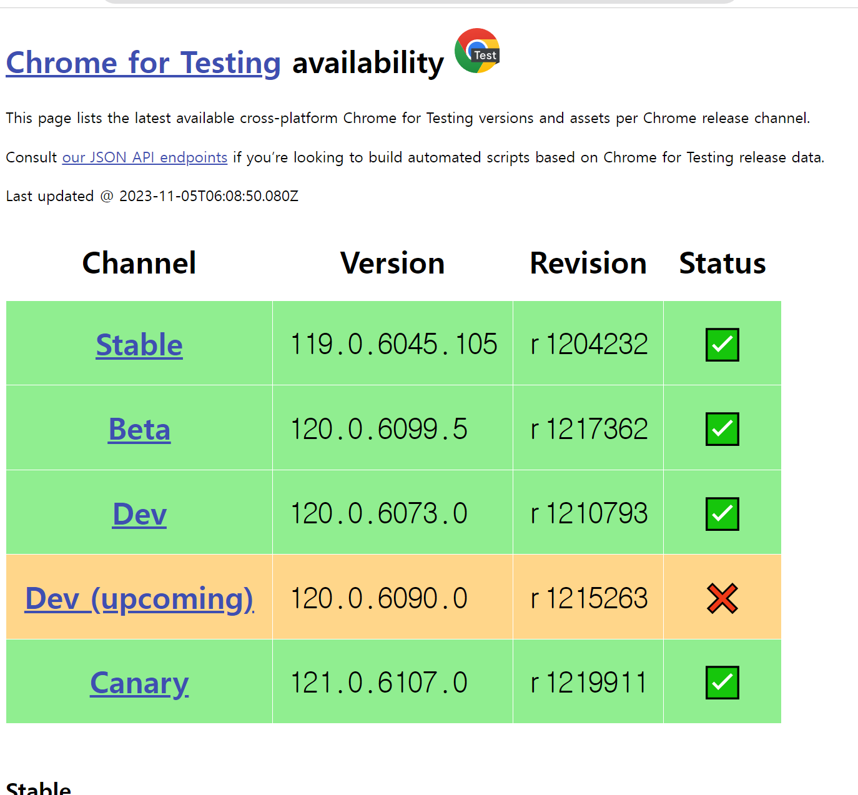Viewport: 858px width, 795px height.
Task: Click the Dev row green checkmark status icon
Action: (x=722, y=514)
